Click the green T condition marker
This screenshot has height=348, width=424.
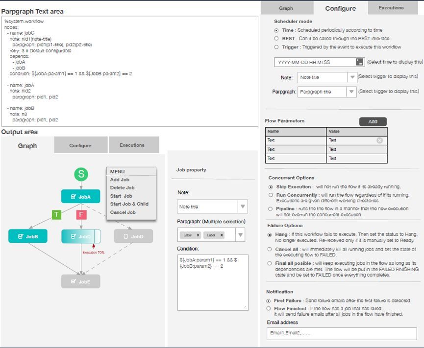[x=56, y=215]
